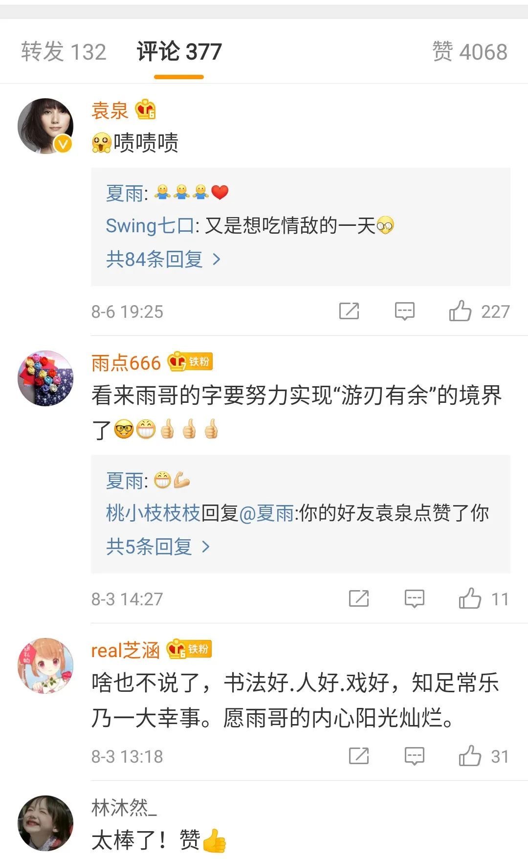Viewport: 528px width, 859px height.
Task: Expand 共5条回复 replies
Action: (x=158, y=547)
